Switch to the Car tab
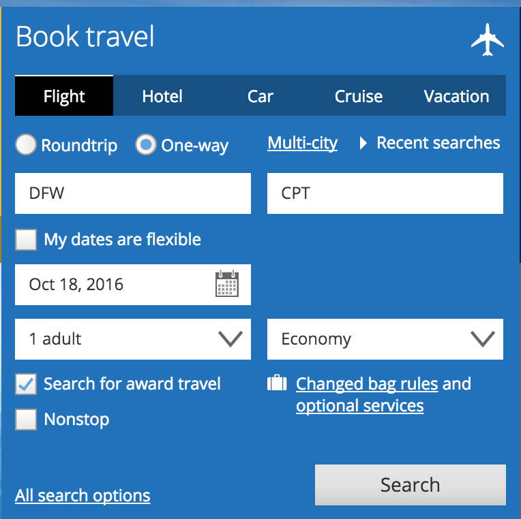This screenshot has height=519, width=521. coord(260,96)
